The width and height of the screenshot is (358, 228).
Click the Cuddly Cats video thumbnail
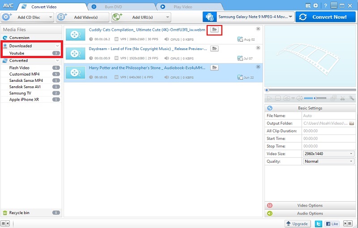coord(75,34)
